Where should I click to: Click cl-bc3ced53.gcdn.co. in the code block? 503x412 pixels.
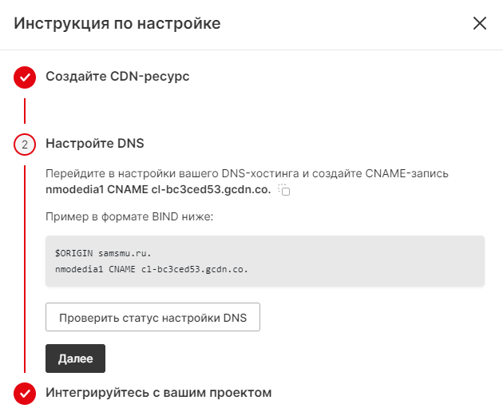[x=195, y=269]
